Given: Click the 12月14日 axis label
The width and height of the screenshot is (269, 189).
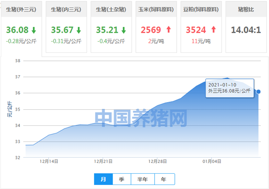Looking at the screenshot, I should pos(49,161).
